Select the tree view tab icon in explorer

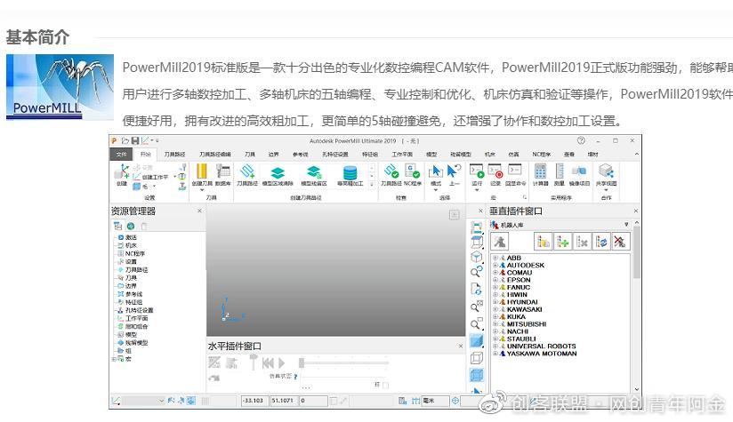click(x=117, y=227)
